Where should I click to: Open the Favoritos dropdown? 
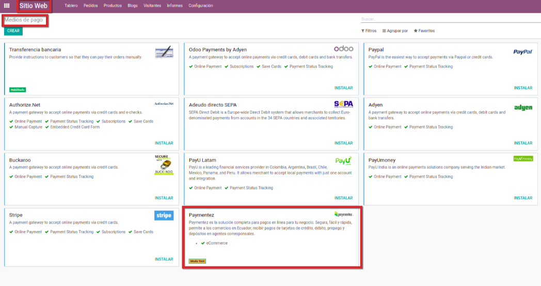(x=424, y=31)
